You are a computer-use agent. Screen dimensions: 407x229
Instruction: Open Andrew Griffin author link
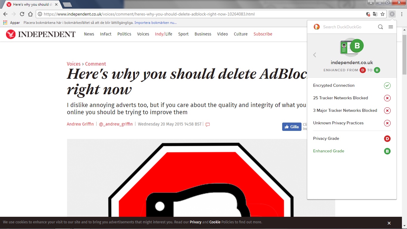[x=80, y=124]
